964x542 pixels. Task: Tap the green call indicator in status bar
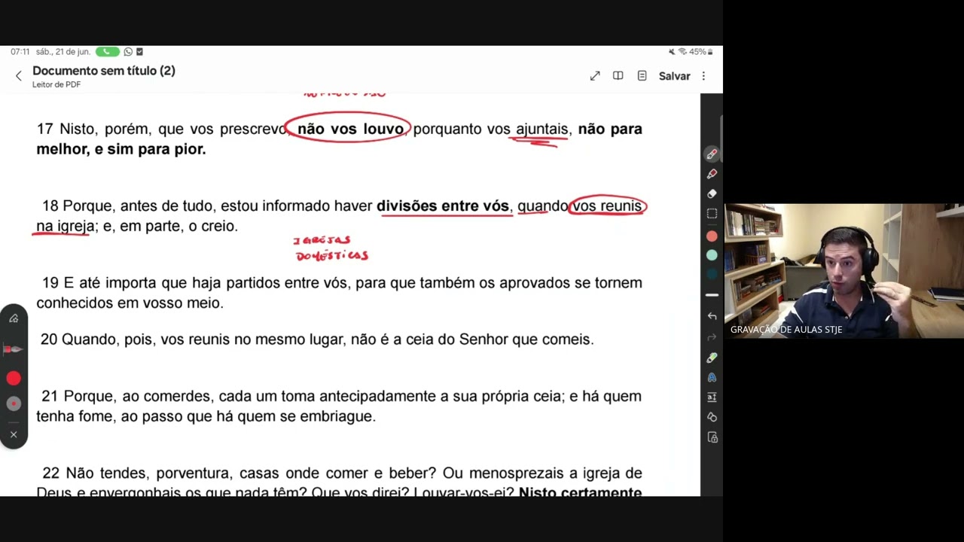coord(107,52)
